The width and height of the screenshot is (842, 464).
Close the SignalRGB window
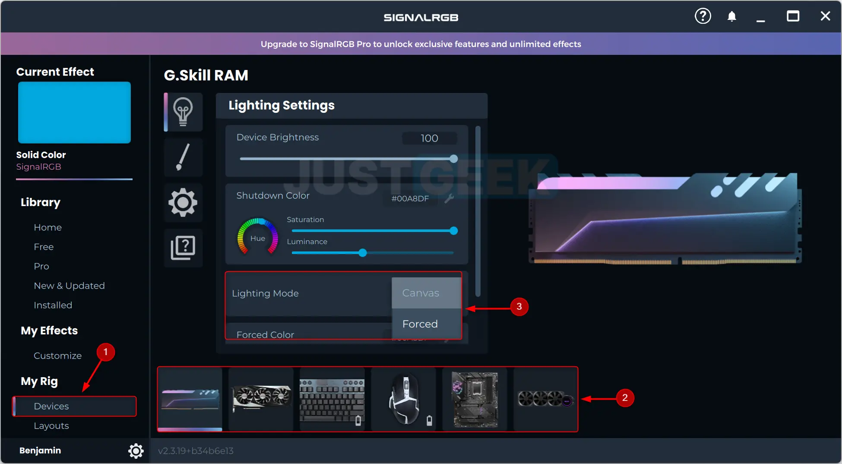click(x=825, y=16)
